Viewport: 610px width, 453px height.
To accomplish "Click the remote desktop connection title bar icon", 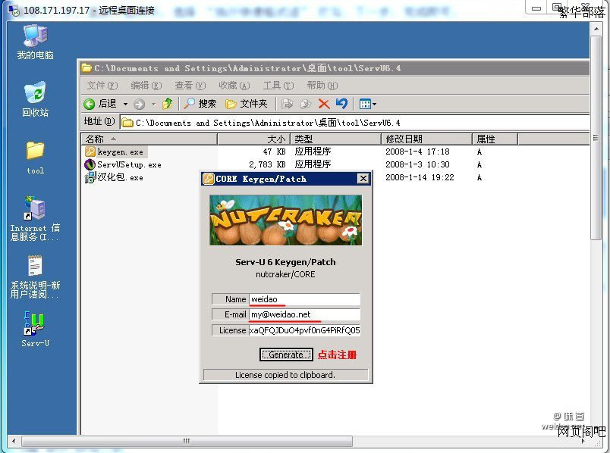I will coord(14,10).
